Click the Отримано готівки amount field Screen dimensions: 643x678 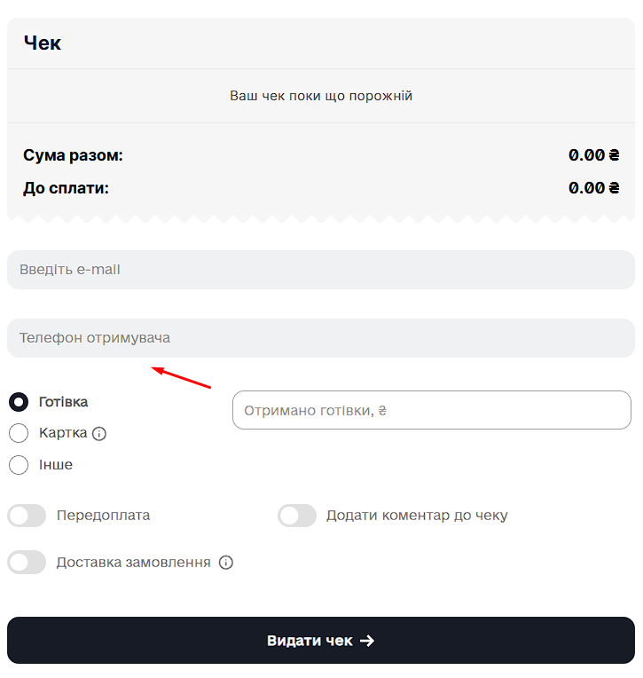[x=431, y=411]
